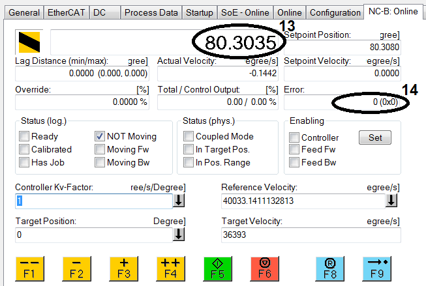Click the F3 slow forward jog button

[123, 268]
